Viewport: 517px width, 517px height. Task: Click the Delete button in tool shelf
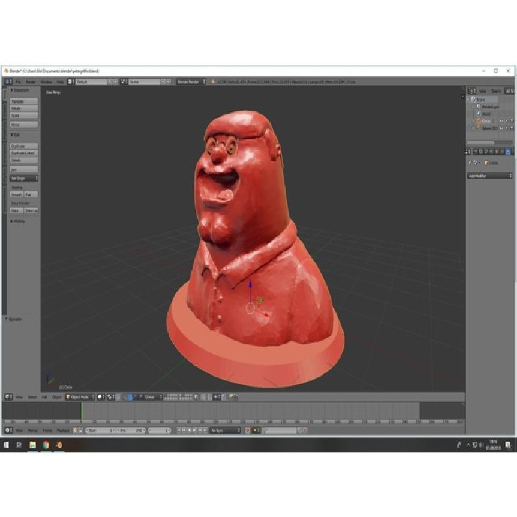[24, 160]
